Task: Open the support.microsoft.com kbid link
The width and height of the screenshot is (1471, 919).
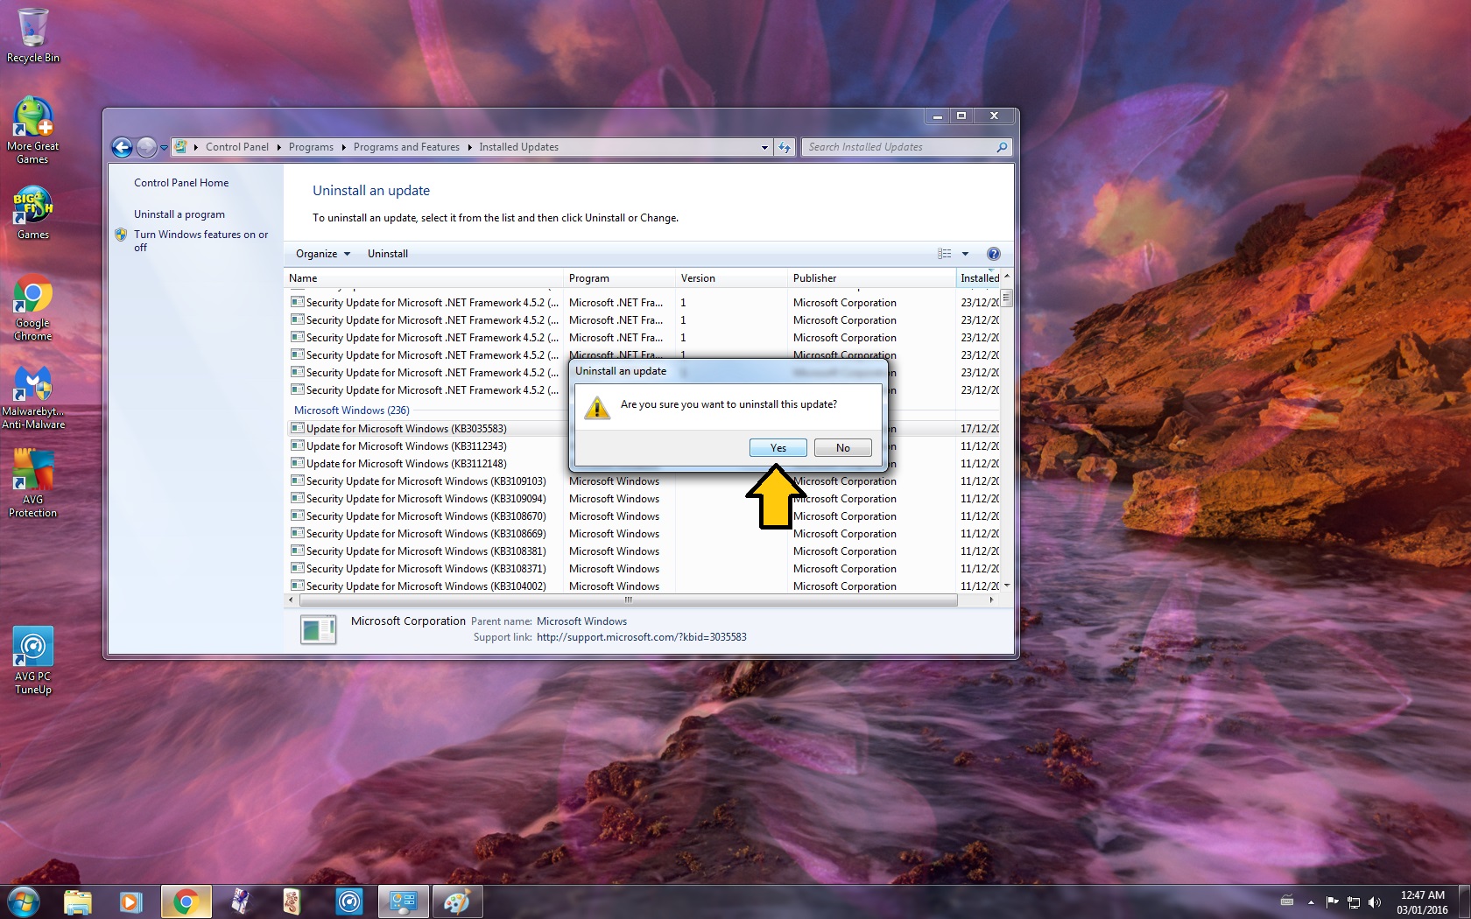Action: click(641, 637)
